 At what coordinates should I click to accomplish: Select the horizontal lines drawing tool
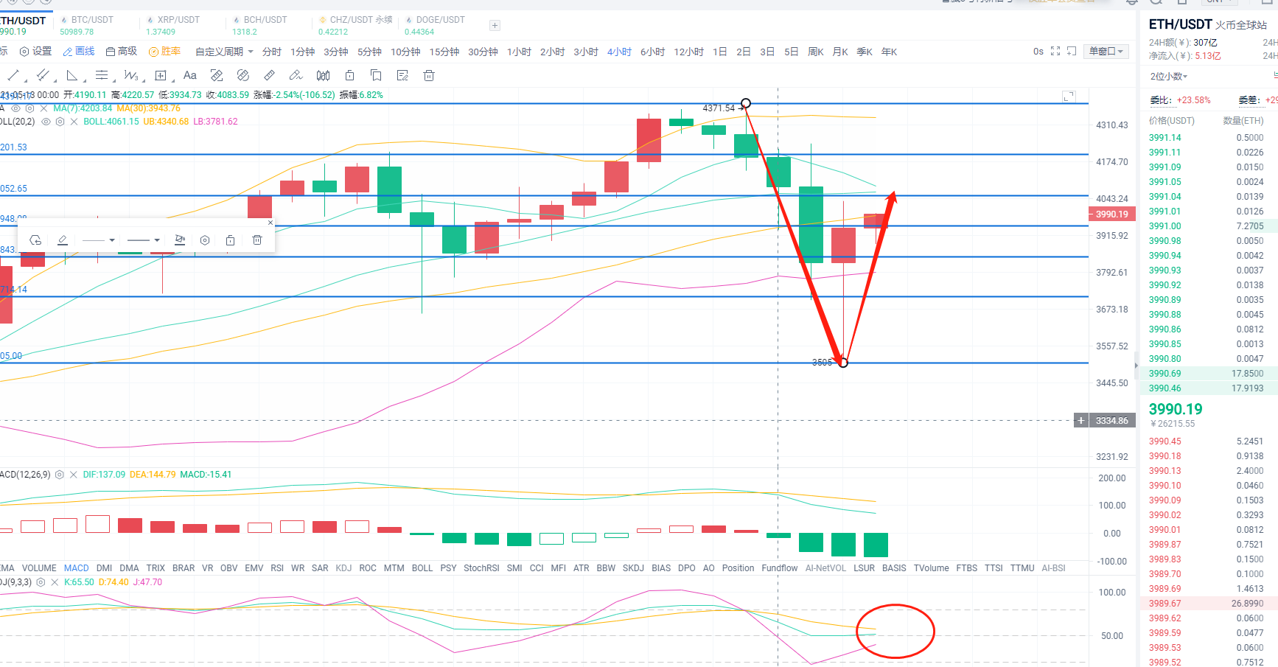102,75
